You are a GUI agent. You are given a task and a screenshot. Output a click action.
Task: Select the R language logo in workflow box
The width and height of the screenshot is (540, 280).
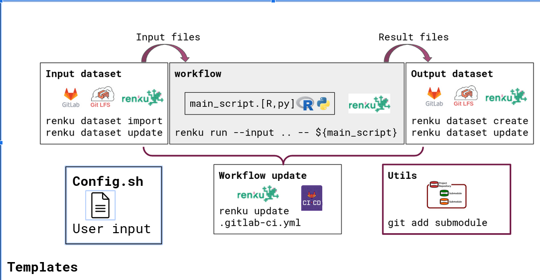pos(306,104)
